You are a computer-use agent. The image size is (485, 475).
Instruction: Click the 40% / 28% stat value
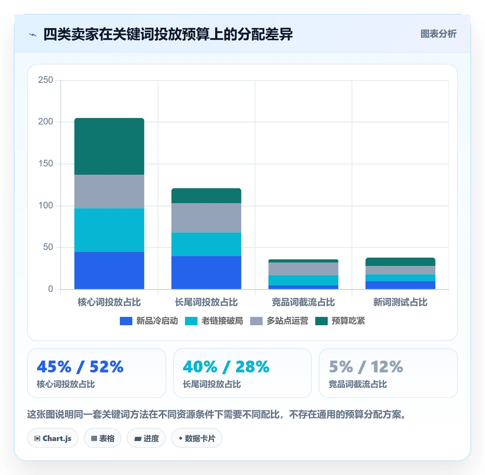pyautogui.click(x=226, y=367)
